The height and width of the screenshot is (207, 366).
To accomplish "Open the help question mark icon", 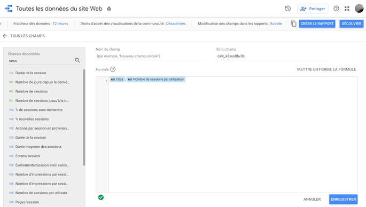I will click(x=336, y=9).
